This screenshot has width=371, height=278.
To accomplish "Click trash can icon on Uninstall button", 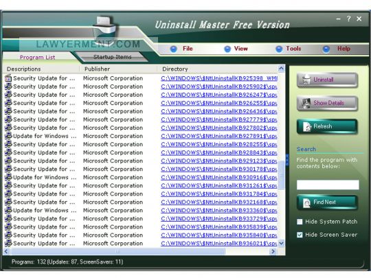I will tap(306, 80).
